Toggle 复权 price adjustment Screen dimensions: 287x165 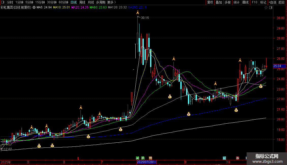click(210, 2)
